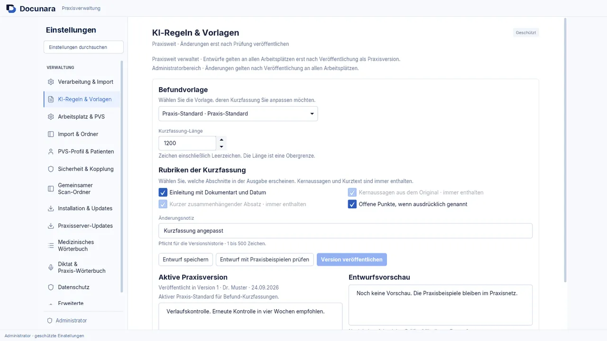Click the Einstellungen durchsuchen search field

(x=83, y=47)
